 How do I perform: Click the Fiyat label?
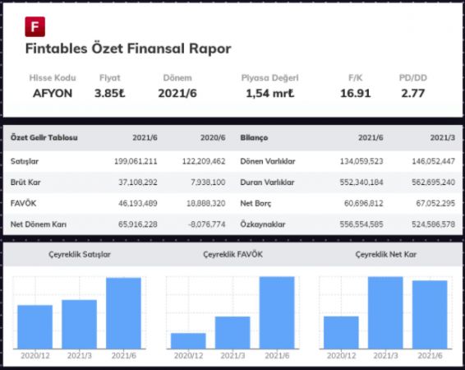(x=110, y=78)
